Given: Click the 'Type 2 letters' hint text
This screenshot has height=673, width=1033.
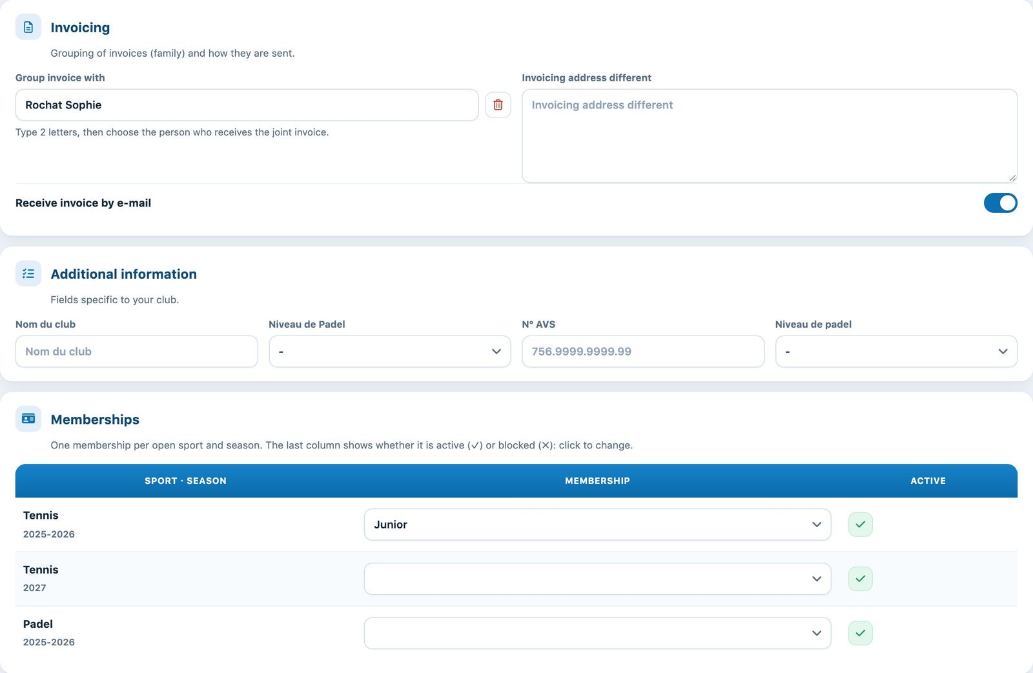Looking at the screenshot, I should point(172,132).
